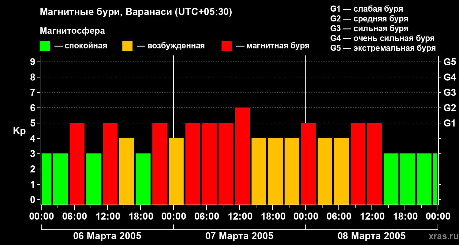
Task: Click the '— магнитная буря' legend label
Action: (273, 46)
